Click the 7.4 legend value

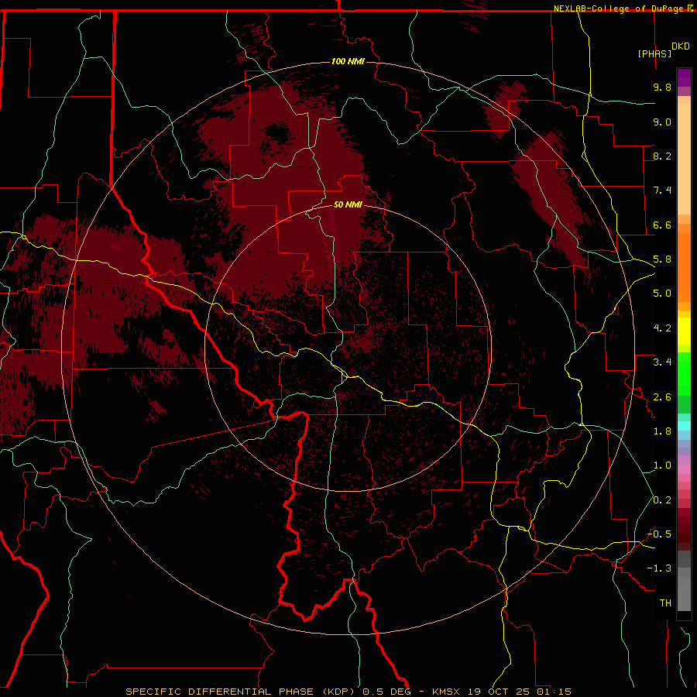pyautogui.click(x=662, y=191)
